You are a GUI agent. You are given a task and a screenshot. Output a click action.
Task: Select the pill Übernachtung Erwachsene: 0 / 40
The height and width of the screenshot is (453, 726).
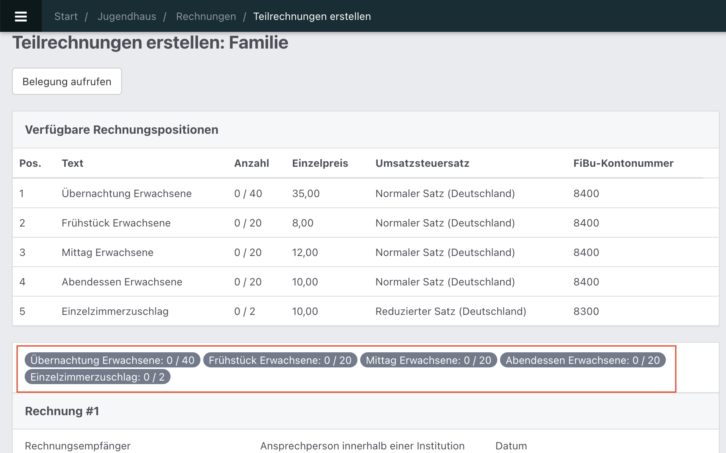tap(113, 360)
